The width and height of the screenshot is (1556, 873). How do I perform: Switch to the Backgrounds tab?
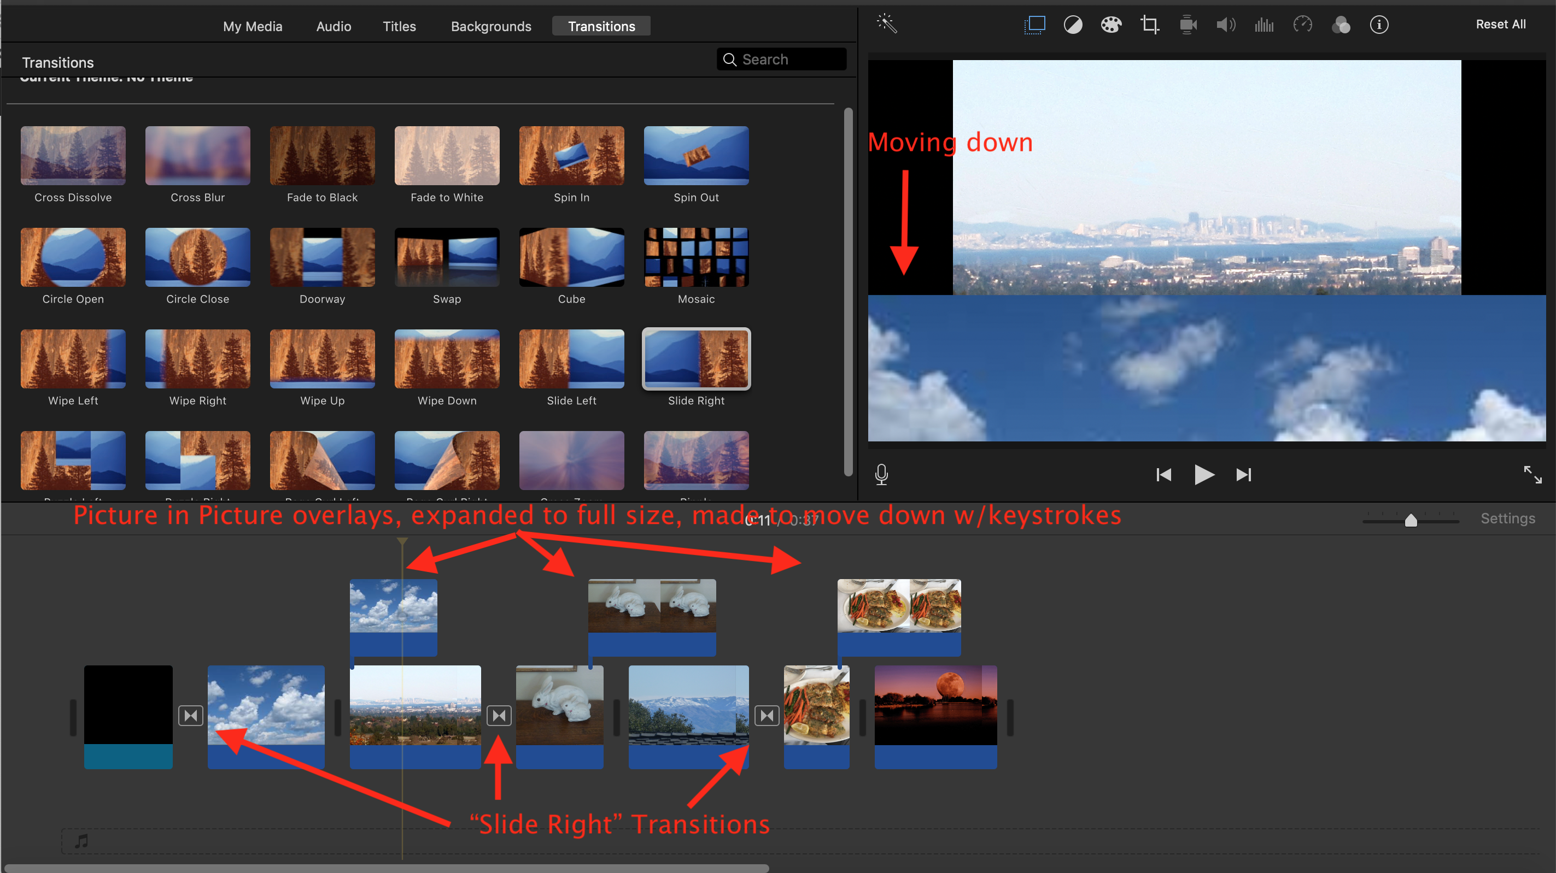(491, 27)
